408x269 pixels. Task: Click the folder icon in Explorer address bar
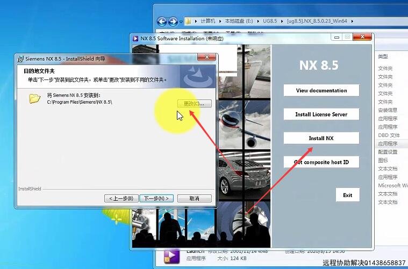coord(188,21)
